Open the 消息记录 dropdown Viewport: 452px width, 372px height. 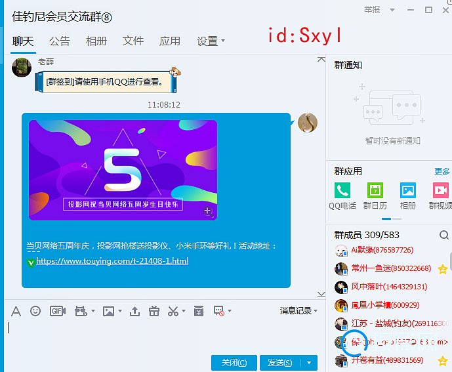click(x=298, y=311)
